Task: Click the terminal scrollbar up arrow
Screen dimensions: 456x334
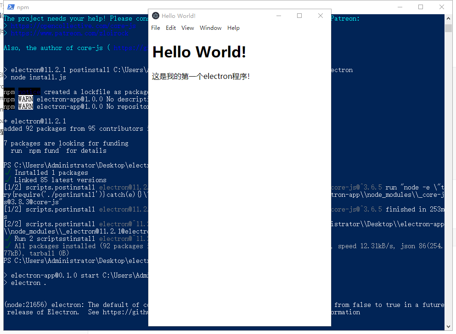Action: (448, 18)
